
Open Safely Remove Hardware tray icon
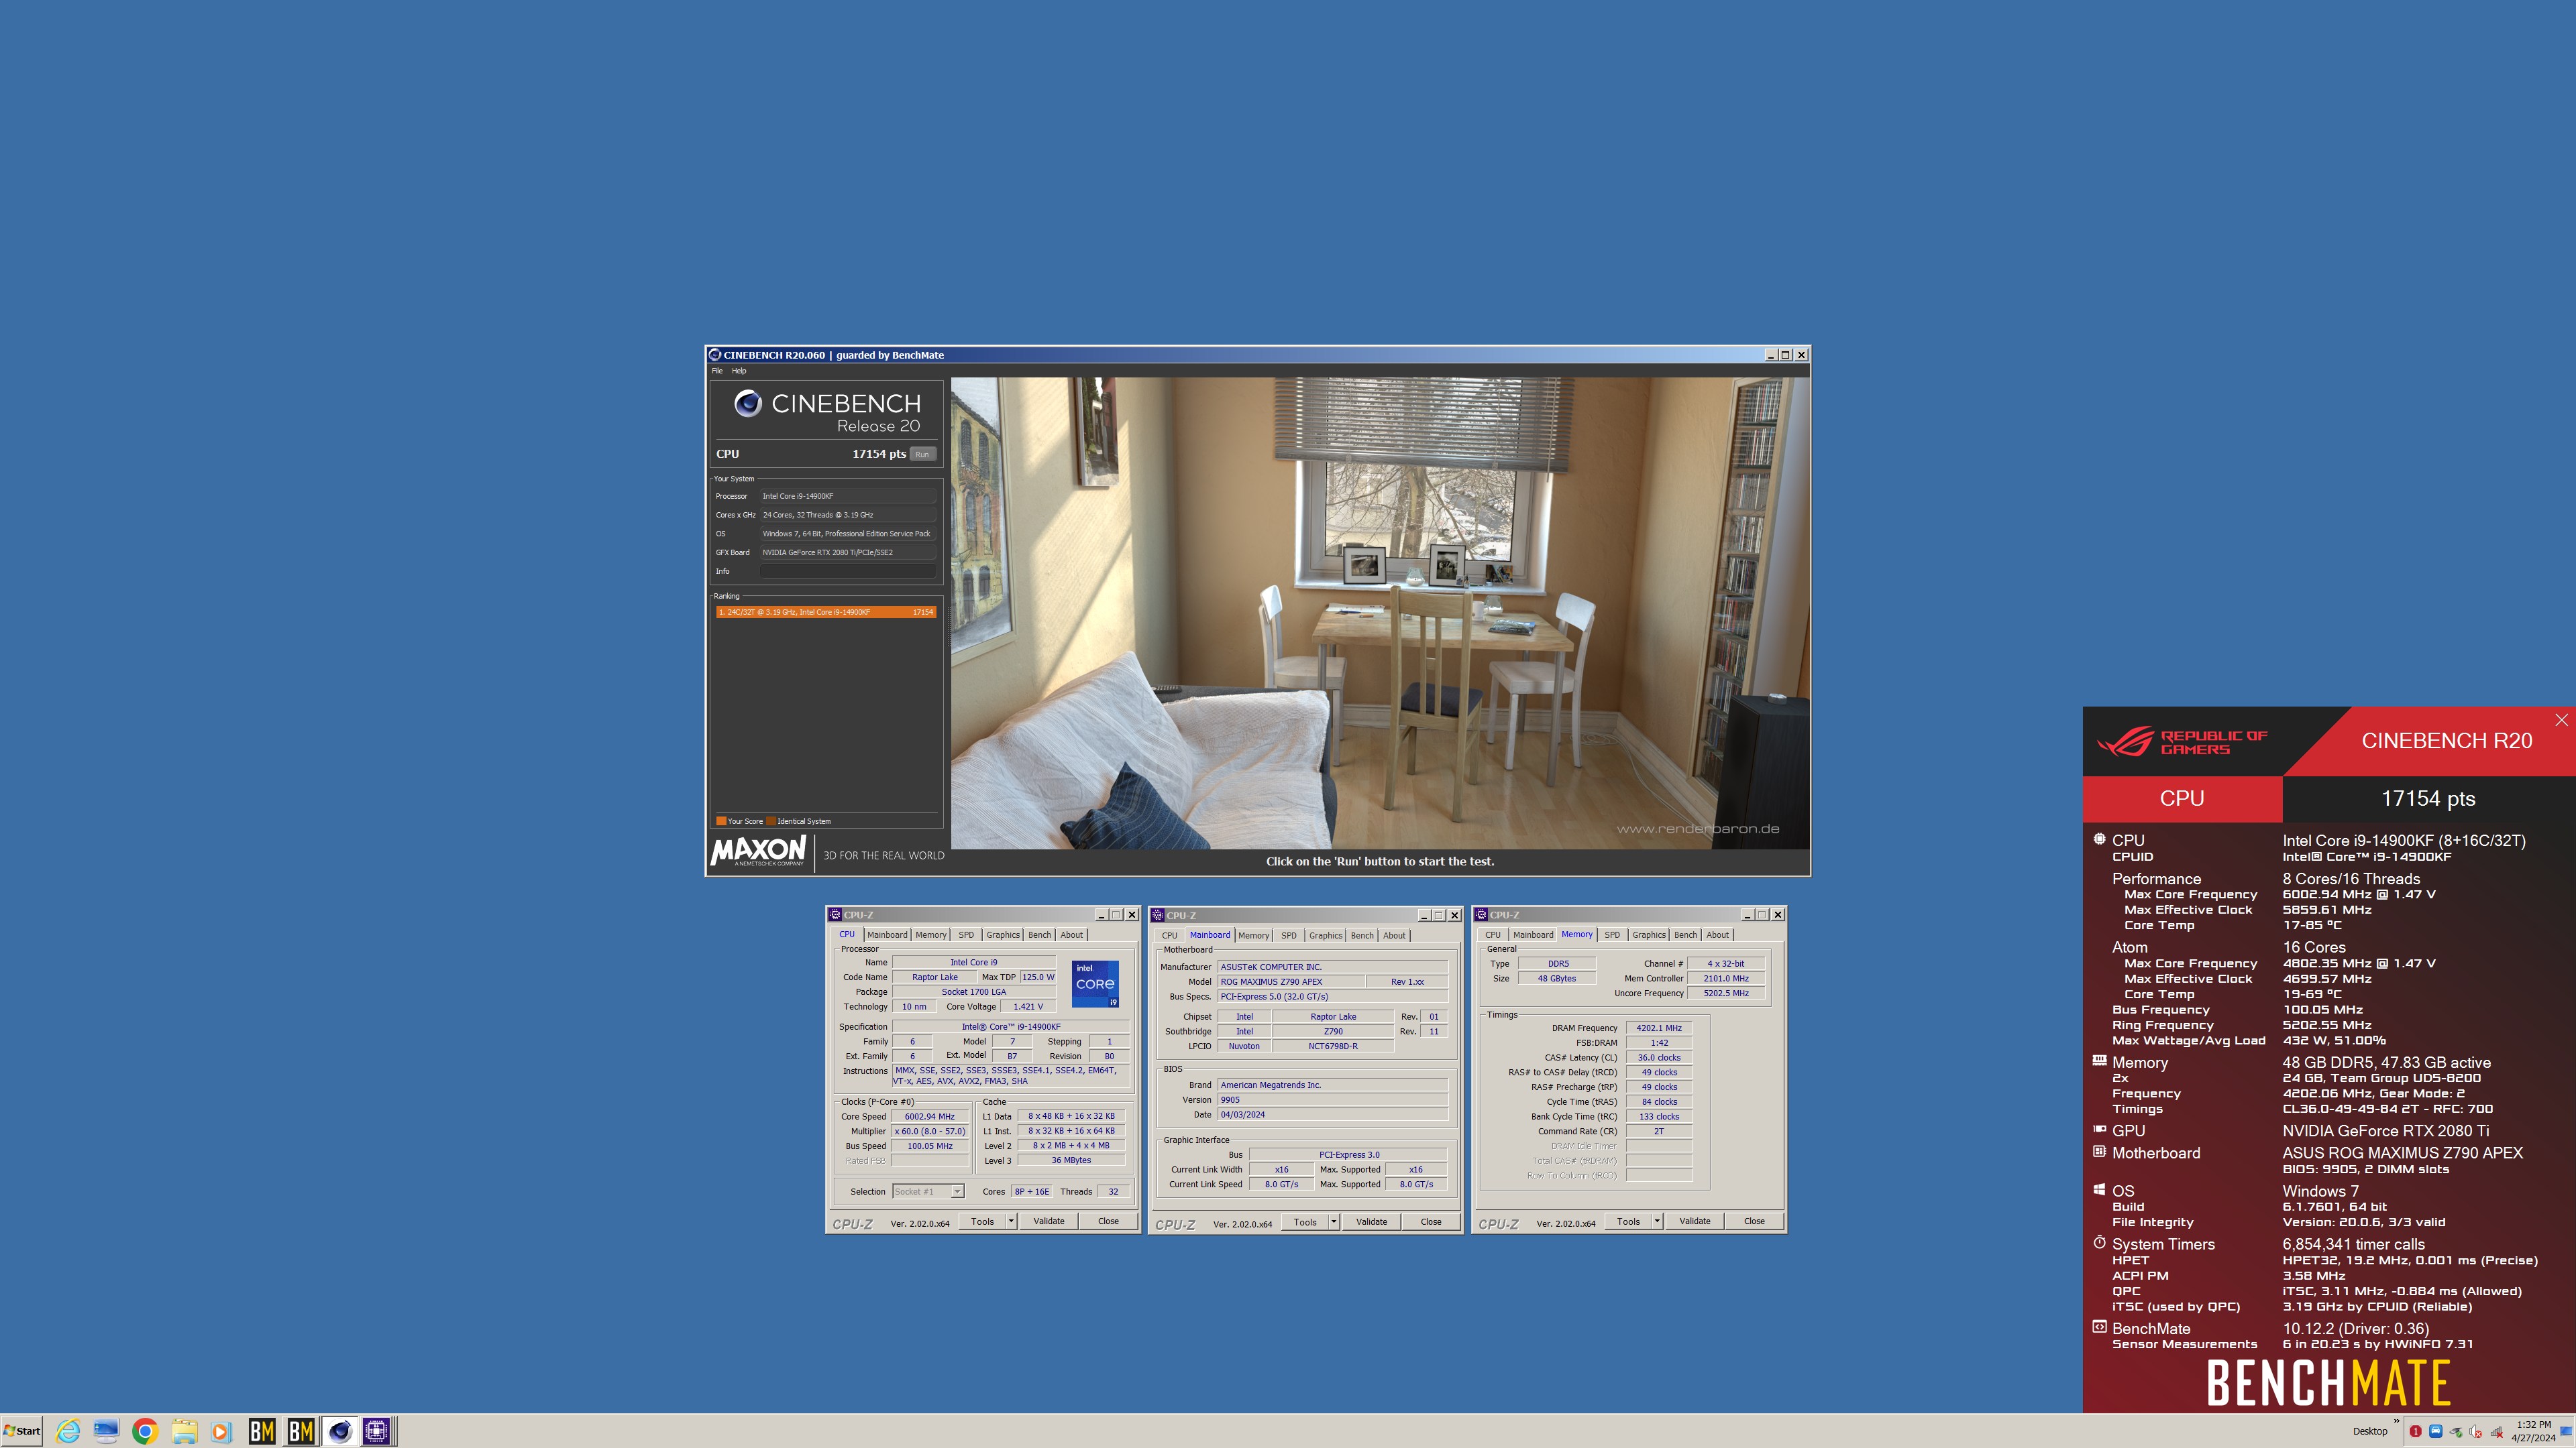click(x=2455, y=1432)
